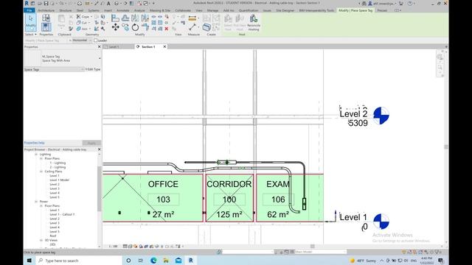Open the Systems ribbon tab
Screen dimensions: 472x265
tap(94, 10)
